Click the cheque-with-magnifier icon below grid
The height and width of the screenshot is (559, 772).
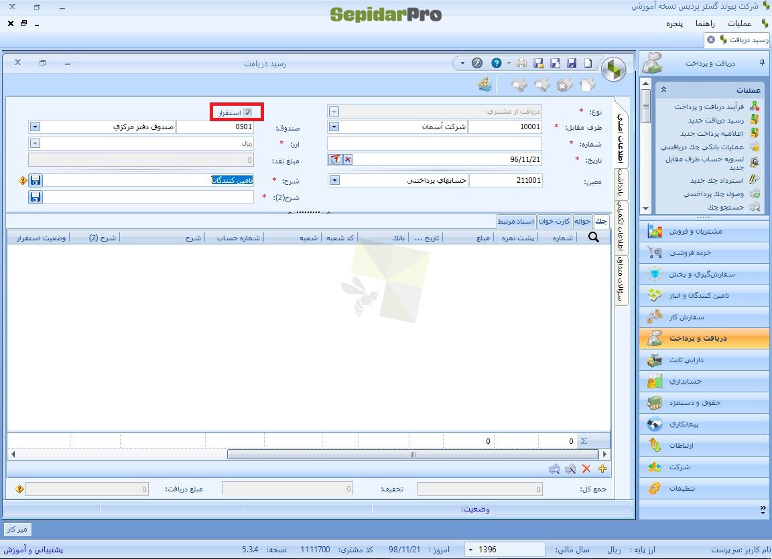[x=554, y=469]
